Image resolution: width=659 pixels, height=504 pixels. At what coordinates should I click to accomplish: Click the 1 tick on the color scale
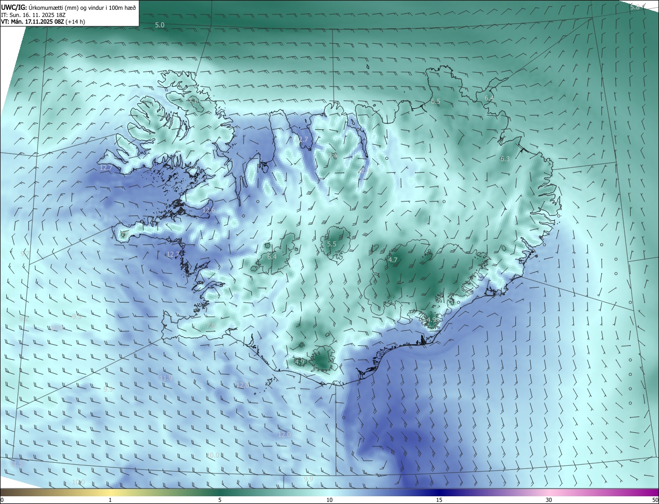(x=110, y=500)
